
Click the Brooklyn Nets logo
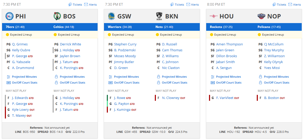[159, 16]
